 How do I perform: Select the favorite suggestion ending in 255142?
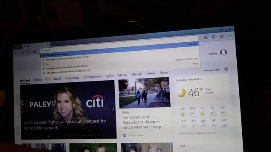68,71
